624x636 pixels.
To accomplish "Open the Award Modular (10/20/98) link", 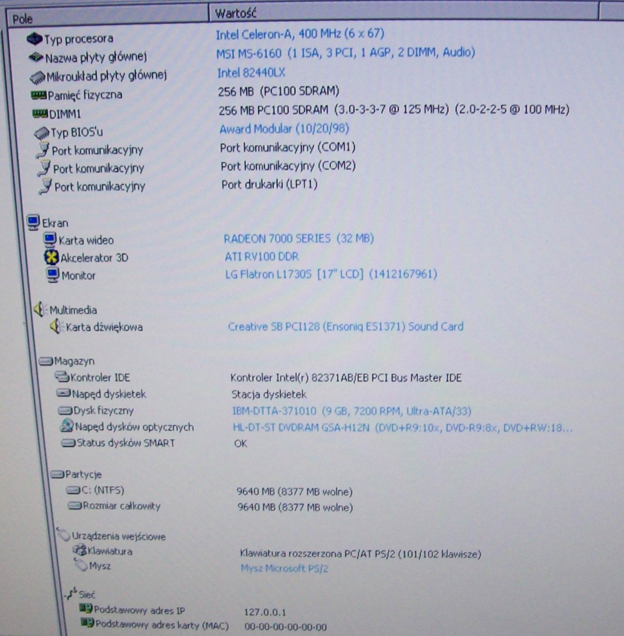I will click(284, 129).
